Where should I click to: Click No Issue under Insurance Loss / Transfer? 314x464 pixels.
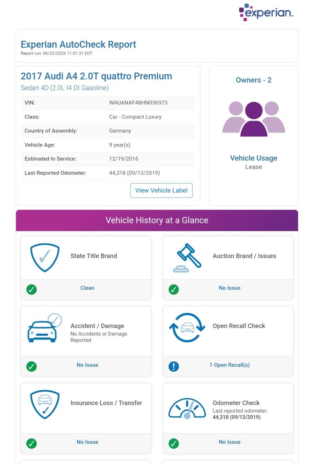tap(87, 442)
